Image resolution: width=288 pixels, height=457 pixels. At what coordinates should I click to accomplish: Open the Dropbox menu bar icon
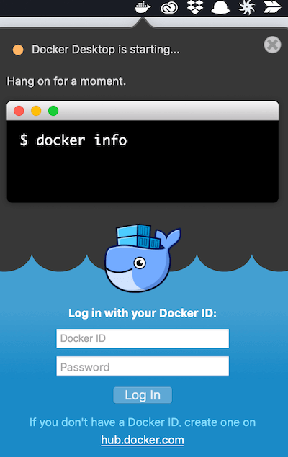pos(195,7)
